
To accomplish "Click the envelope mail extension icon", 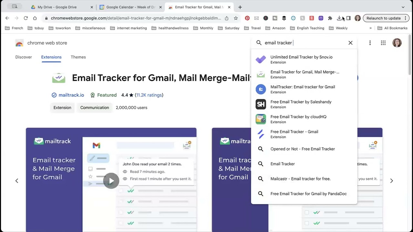I will (257, 18).
